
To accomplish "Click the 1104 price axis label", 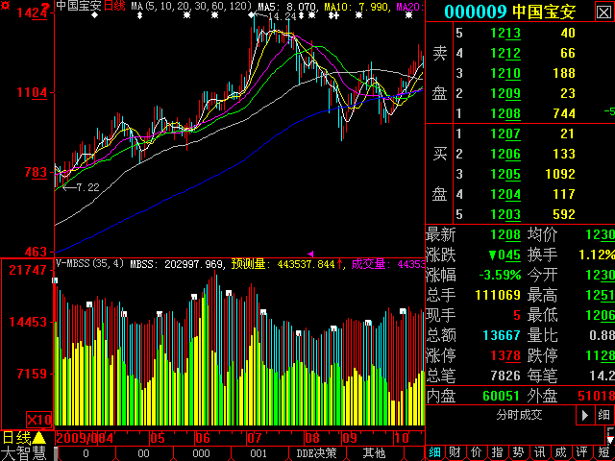I will pyautogui.click(x=32, y=93).
